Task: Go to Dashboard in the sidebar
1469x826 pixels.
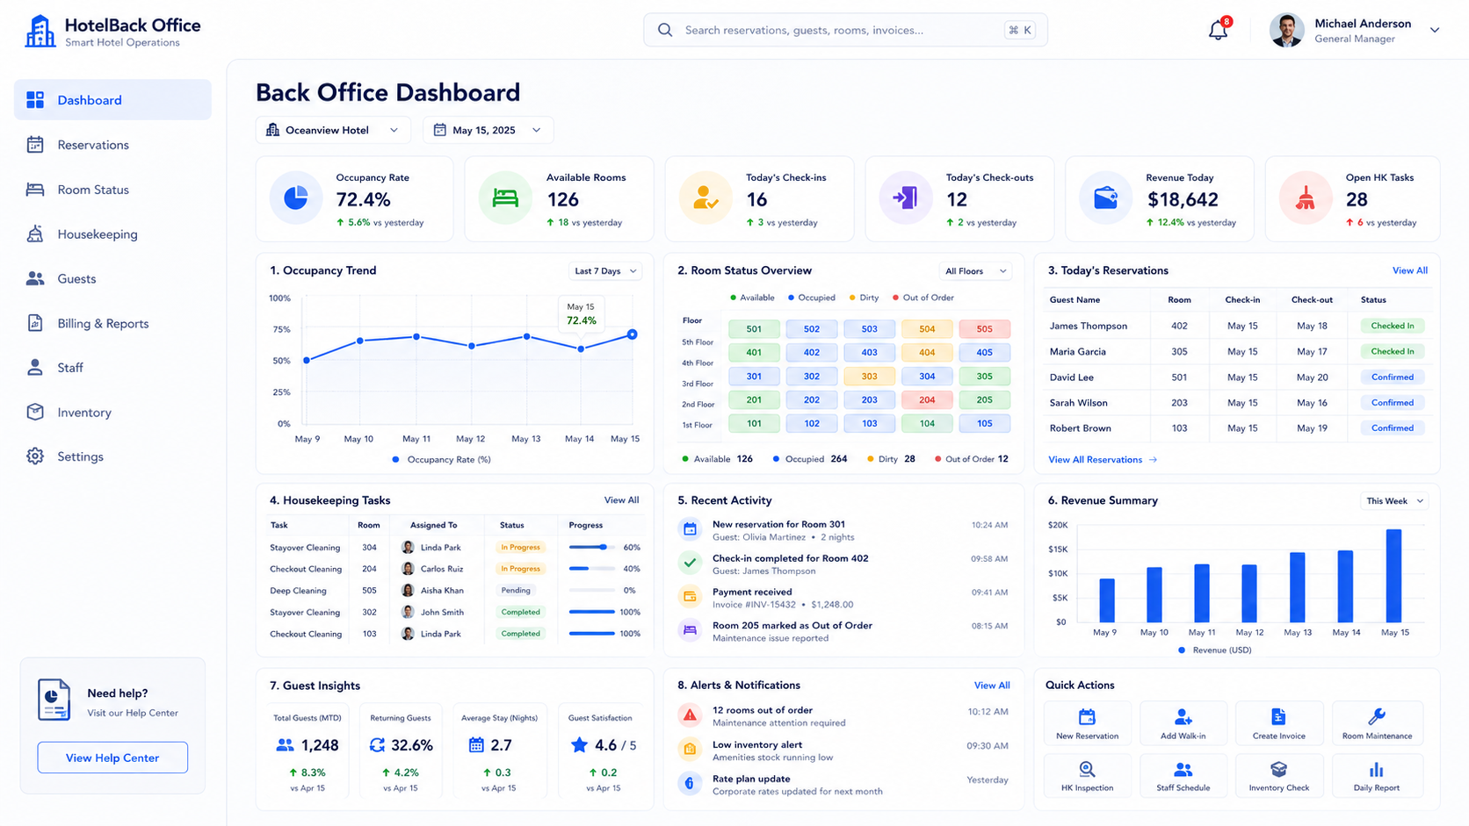Action: click(112, 100)
